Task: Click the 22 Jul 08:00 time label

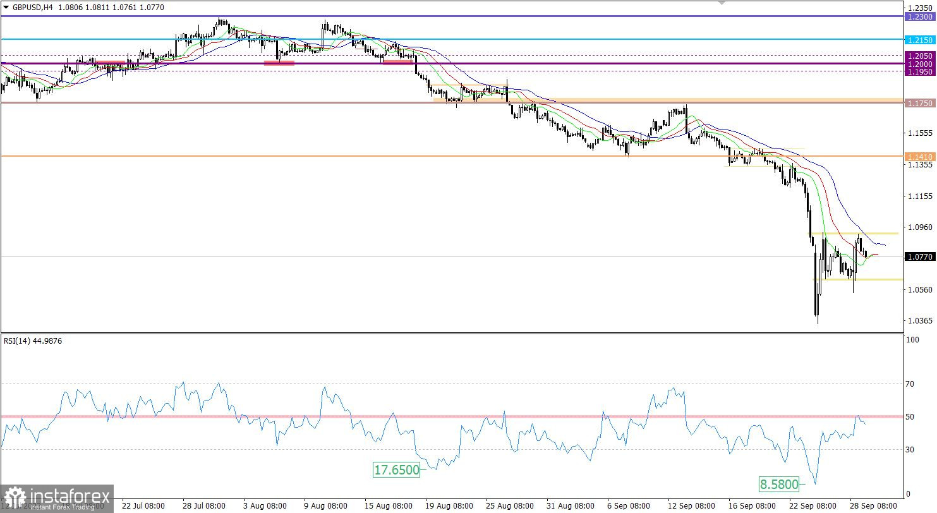Action: pos(143,506)
